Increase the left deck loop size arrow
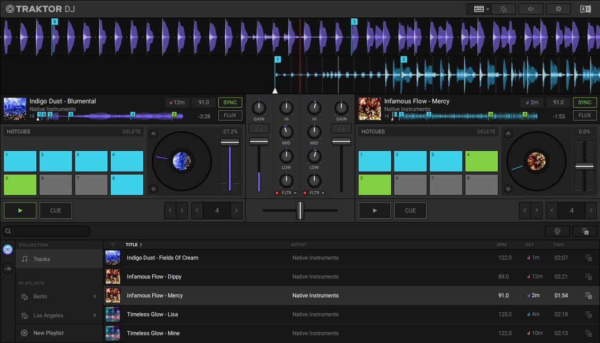The width and height of the screenshot is (600, 343). tap(236, 211)
